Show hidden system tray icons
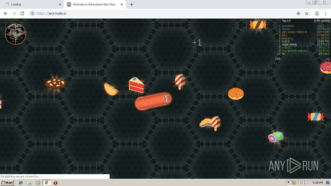Viewport: 331px width, 186px height. (288, 183)
